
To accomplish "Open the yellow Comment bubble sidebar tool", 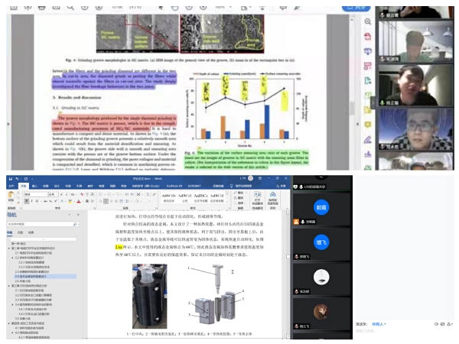I will tap(368, 125).
